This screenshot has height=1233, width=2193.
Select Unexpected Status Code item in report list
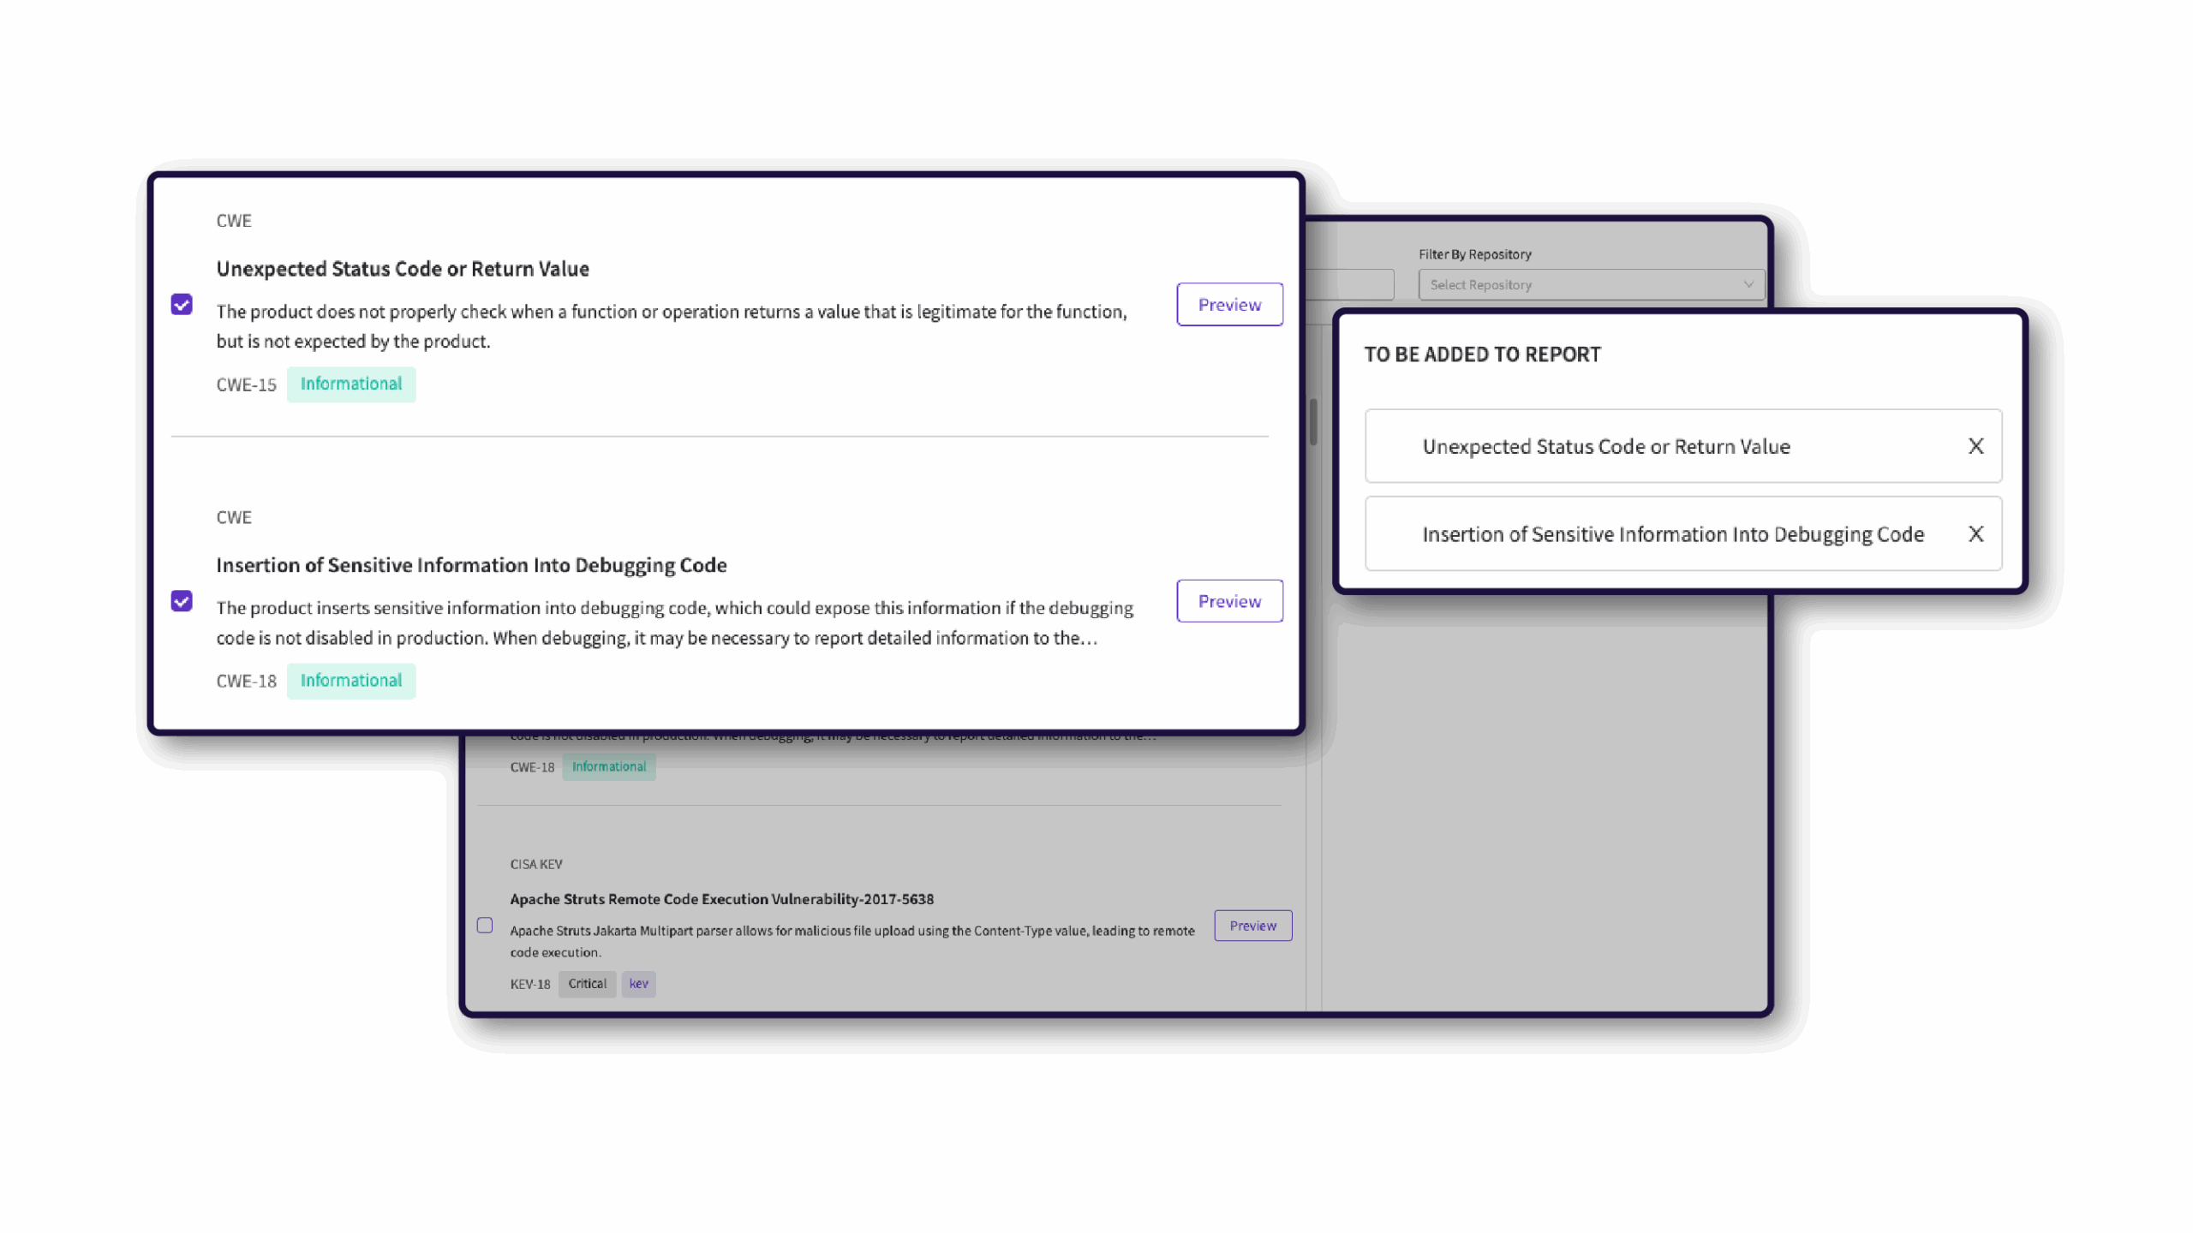click(x=1606, y=446)
